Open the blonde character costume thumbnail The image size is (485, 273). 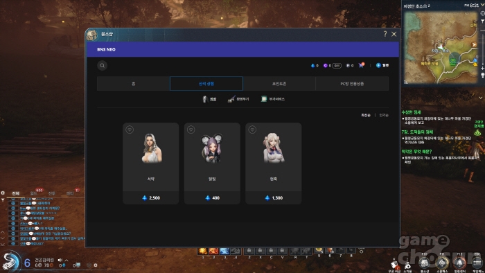pos(274,148)
